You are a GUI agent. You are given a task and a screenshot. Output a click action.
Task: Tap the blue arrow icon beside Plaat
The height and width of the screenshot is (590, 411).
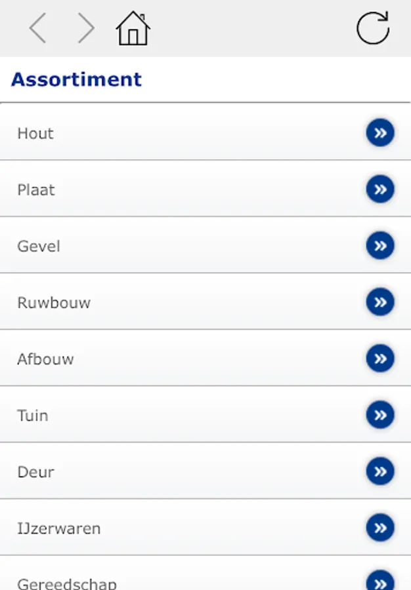pos(379,189)
